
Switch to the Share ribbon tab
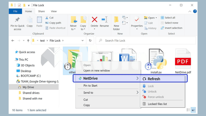[41, 11]
